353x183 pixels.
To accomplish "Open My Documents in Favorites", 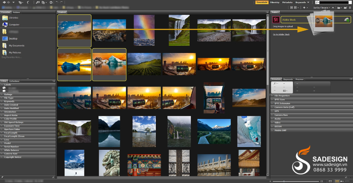I will point(13,45).
